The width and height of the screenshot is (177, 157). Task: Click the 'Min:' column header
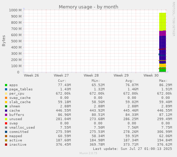(96, 81)
